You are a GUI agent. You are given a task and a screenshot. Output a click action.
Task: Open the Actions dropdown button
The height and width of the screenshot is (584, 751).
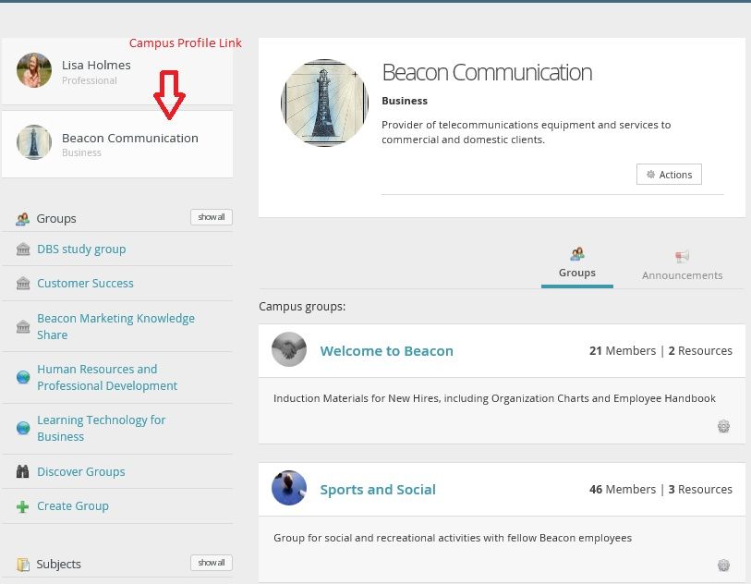pyautogui.click(x=669, y=175)
